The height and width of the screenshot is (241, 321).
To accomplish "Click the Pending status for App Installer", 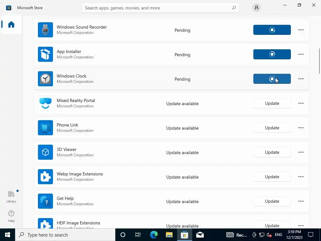I will coord(182,55).
